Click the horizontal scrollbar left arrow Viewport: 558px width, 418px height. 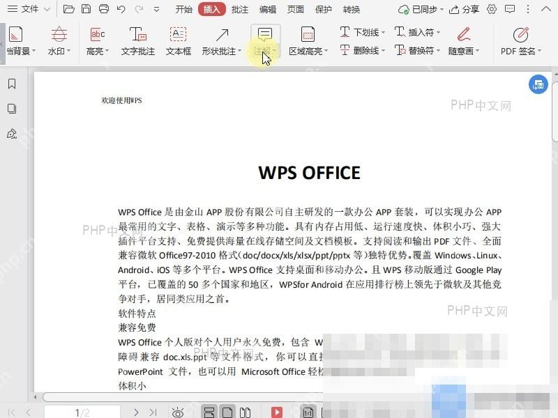tap(36, 396)
